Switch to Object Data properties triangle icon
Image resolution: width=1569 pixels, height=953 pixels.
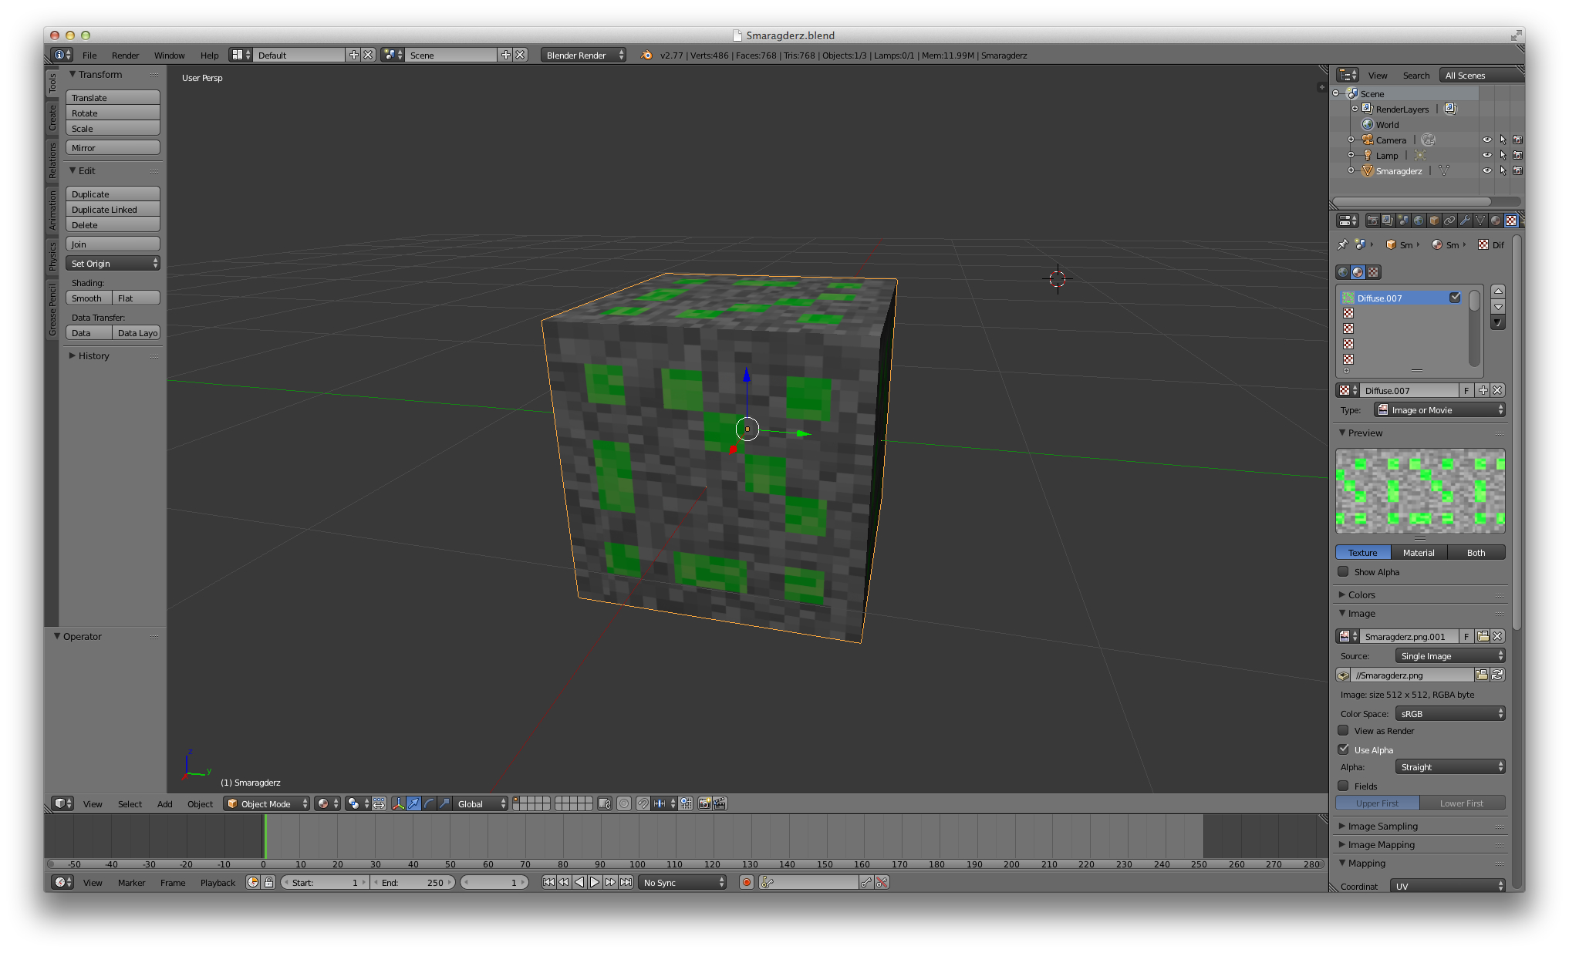1480,221
